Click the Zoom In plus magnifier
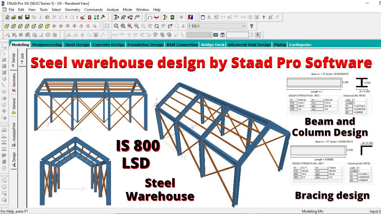Viewport: 381px width, 214px height. [x=130, y=26]
